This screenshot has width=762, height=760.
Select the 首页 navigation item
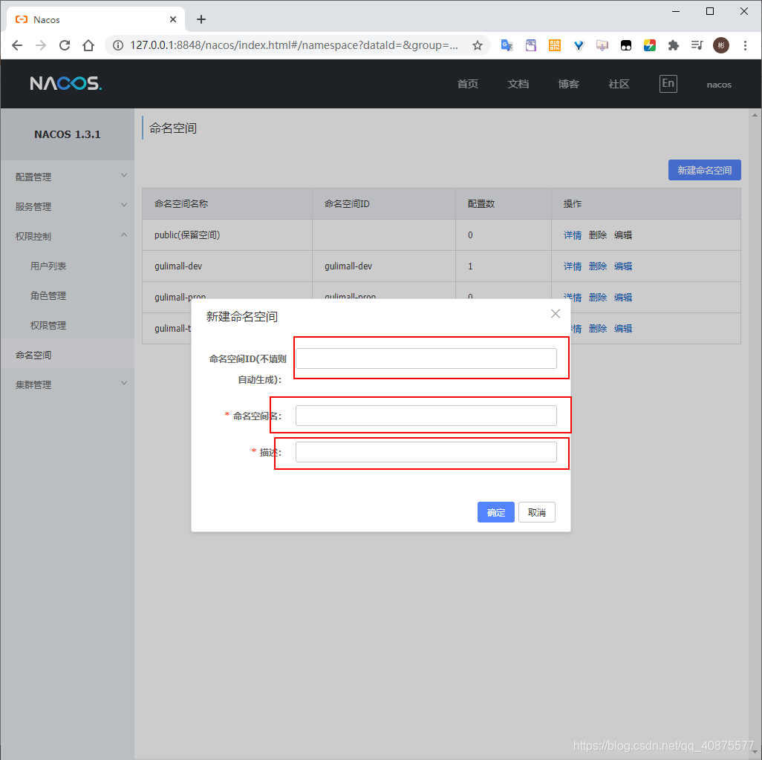(x=467, y=84)
